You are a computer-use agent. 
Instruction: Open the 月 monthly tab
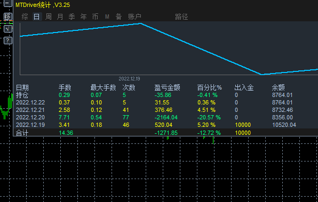60,17
